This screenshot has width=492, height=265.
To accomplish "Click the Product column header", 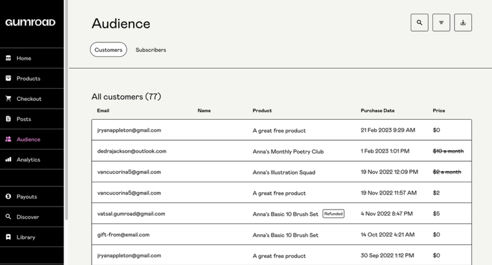I will 262,110.
